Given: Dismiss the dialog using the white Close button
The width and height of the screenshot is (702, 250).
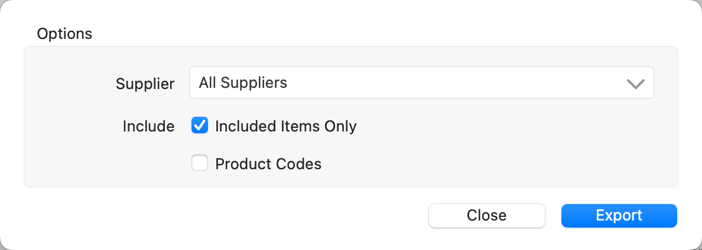Looking at the screenshot, I should coord(486,215).
